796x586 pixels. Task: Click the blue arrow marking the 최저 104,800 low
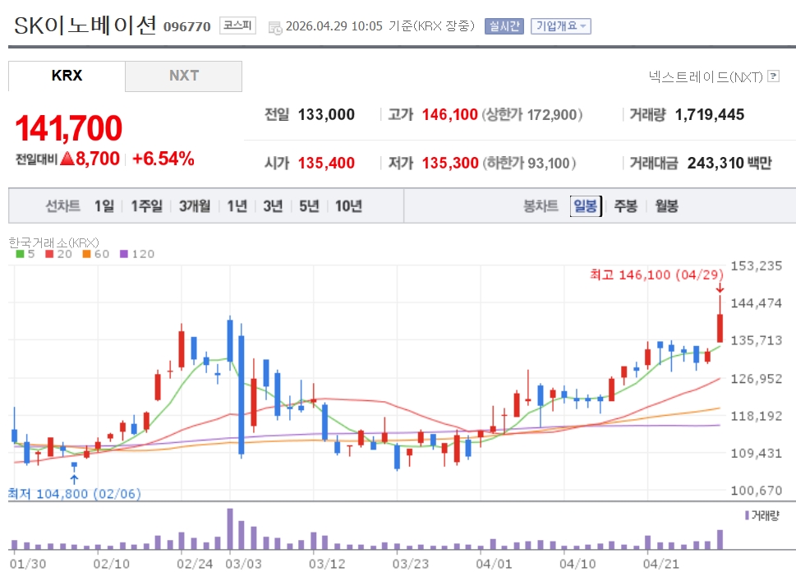(x=74, y=479)
